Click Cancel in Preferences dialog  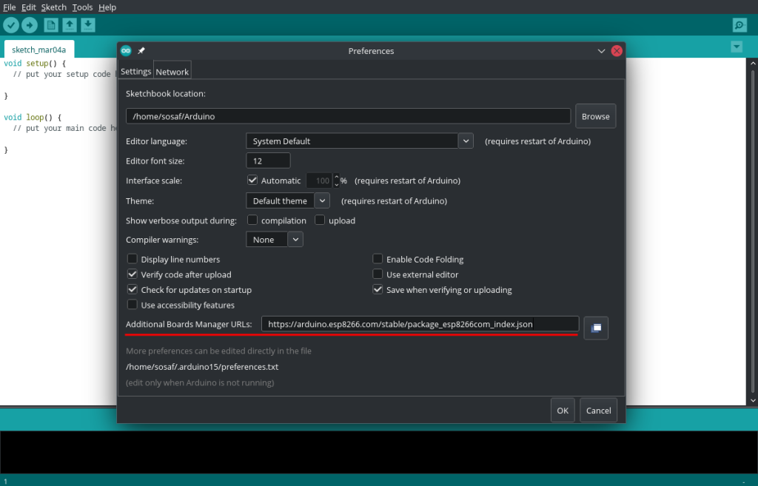pyautogui.click(x=598, y=410)
